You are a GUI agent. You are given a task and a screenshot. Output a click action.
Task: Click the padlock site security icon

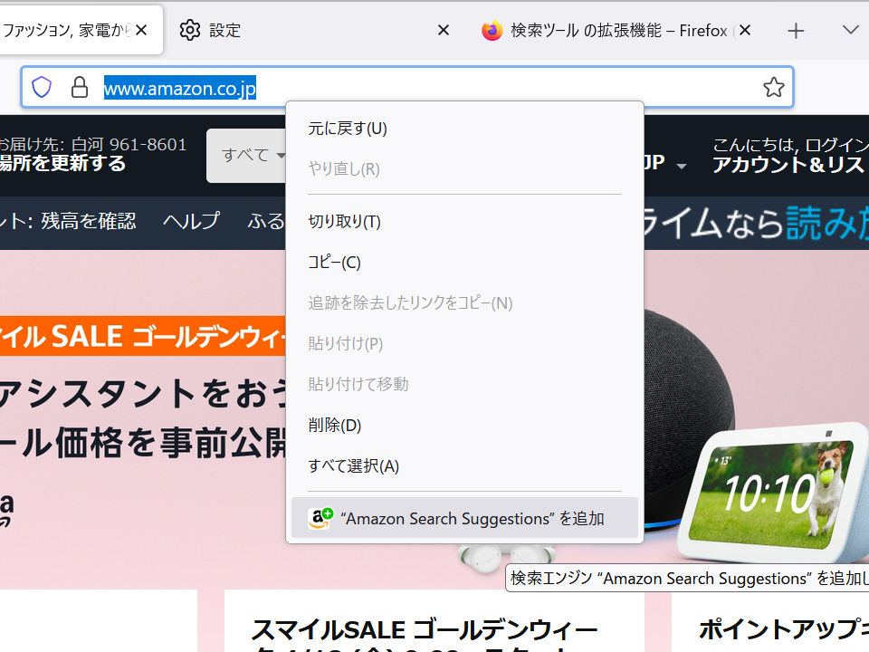tap(80, 88)
